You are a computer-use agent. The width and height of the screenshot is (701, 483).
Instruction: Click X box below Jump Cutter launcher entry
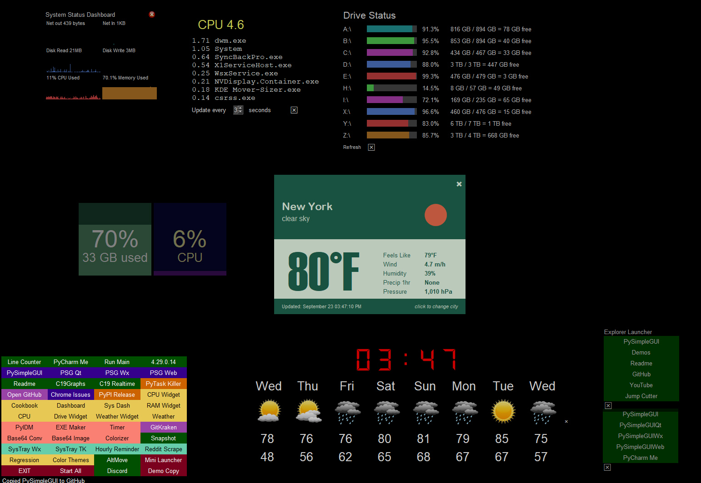(x=608, y=406)
